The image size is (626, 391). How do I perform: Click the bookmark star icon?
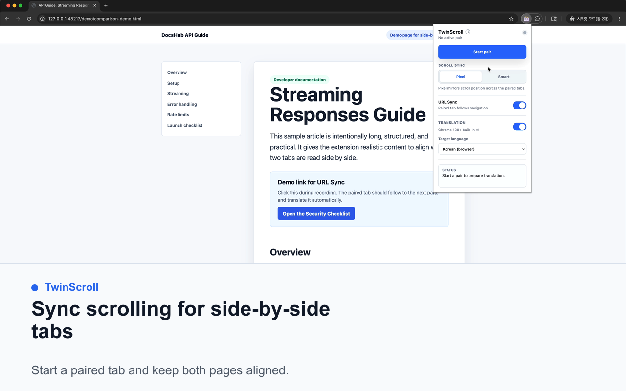(511, 19)
